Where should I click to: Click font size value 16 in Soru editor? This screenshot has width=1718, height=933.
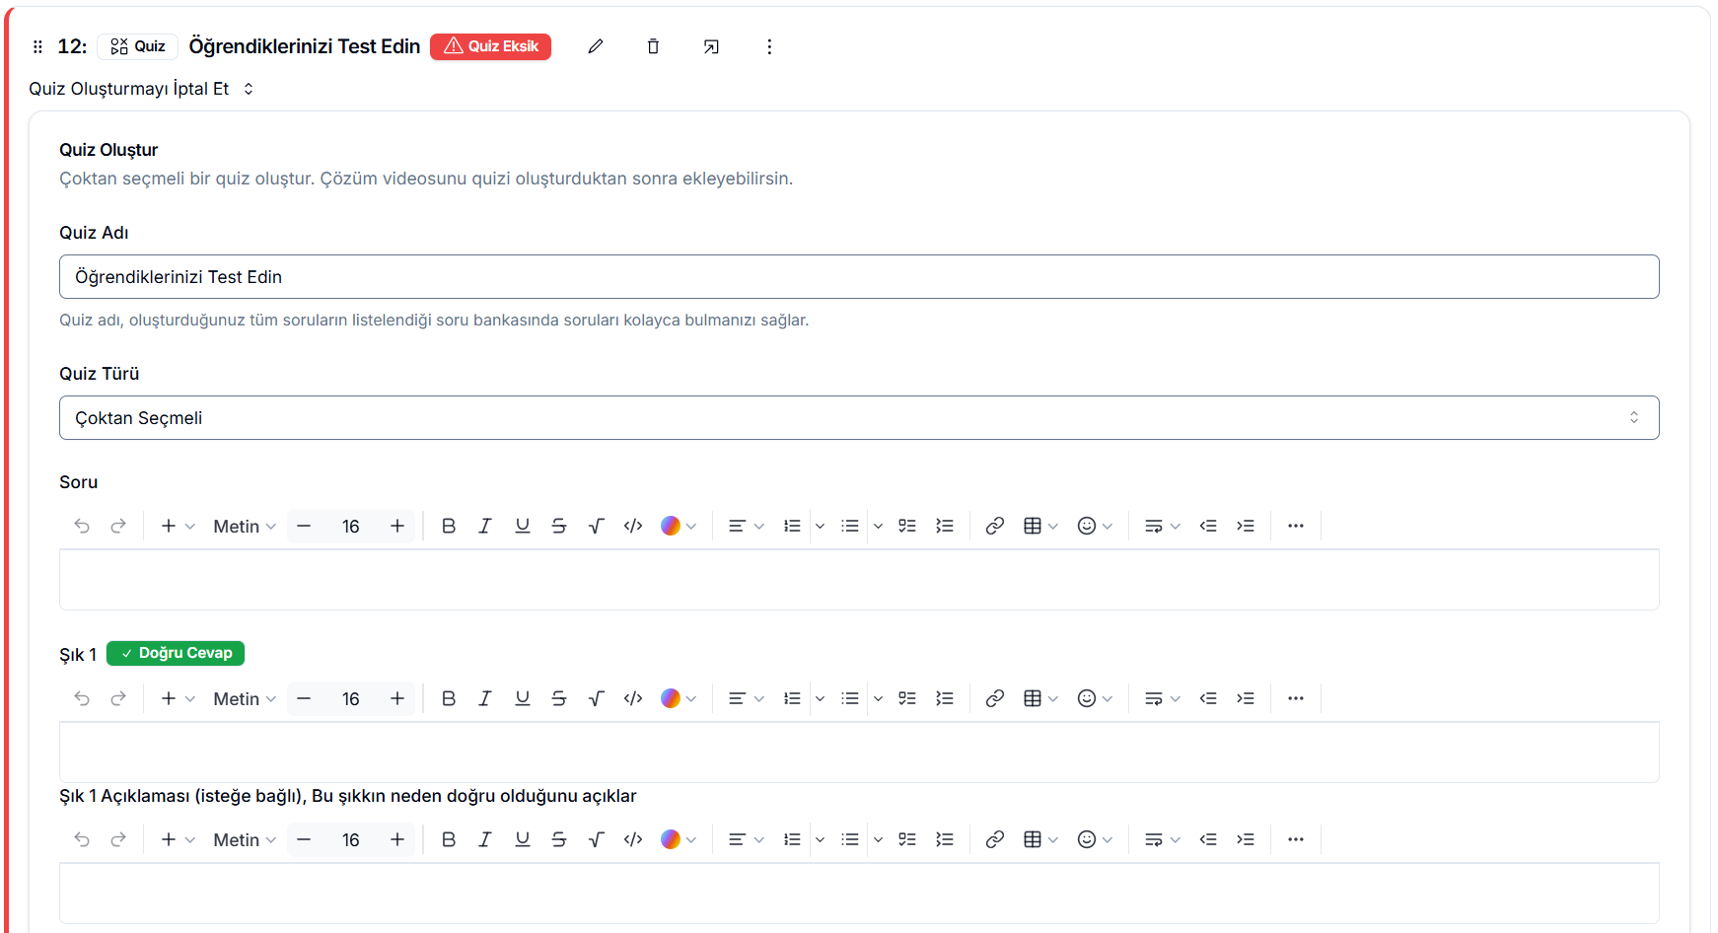351,526
